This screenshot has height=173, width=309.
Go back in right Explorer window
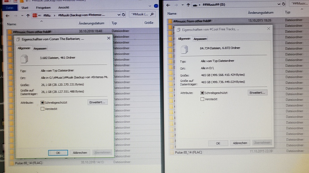168,5
